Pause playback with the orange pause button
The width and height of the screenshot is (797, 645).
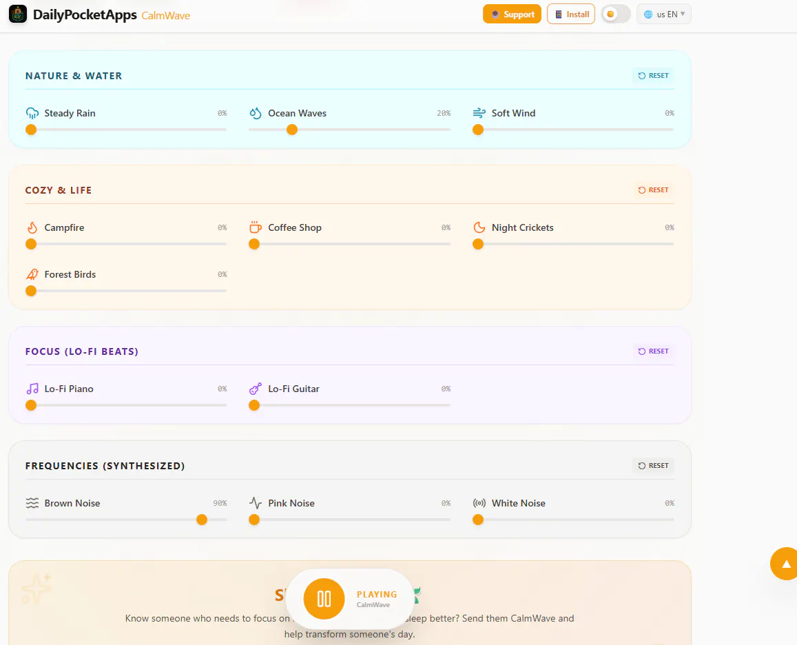point(324,599)
